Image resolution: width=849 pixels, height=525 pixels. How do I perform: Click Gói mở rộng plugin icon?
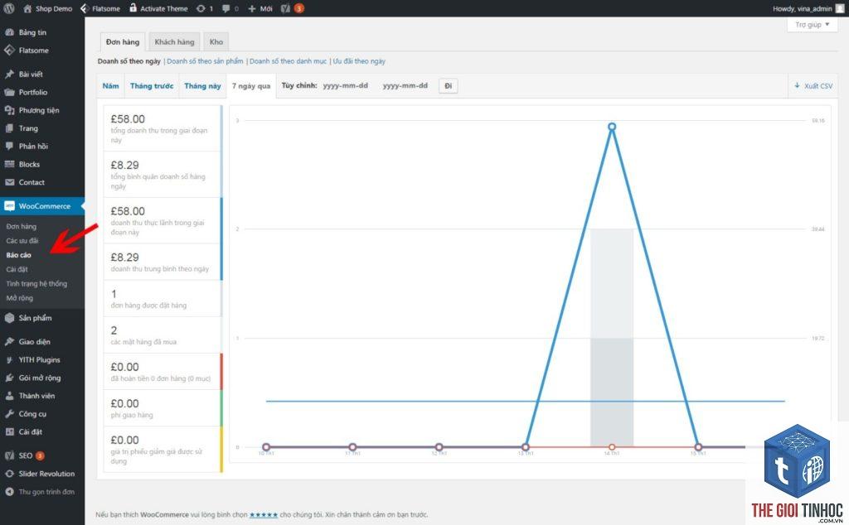[9, 378]
